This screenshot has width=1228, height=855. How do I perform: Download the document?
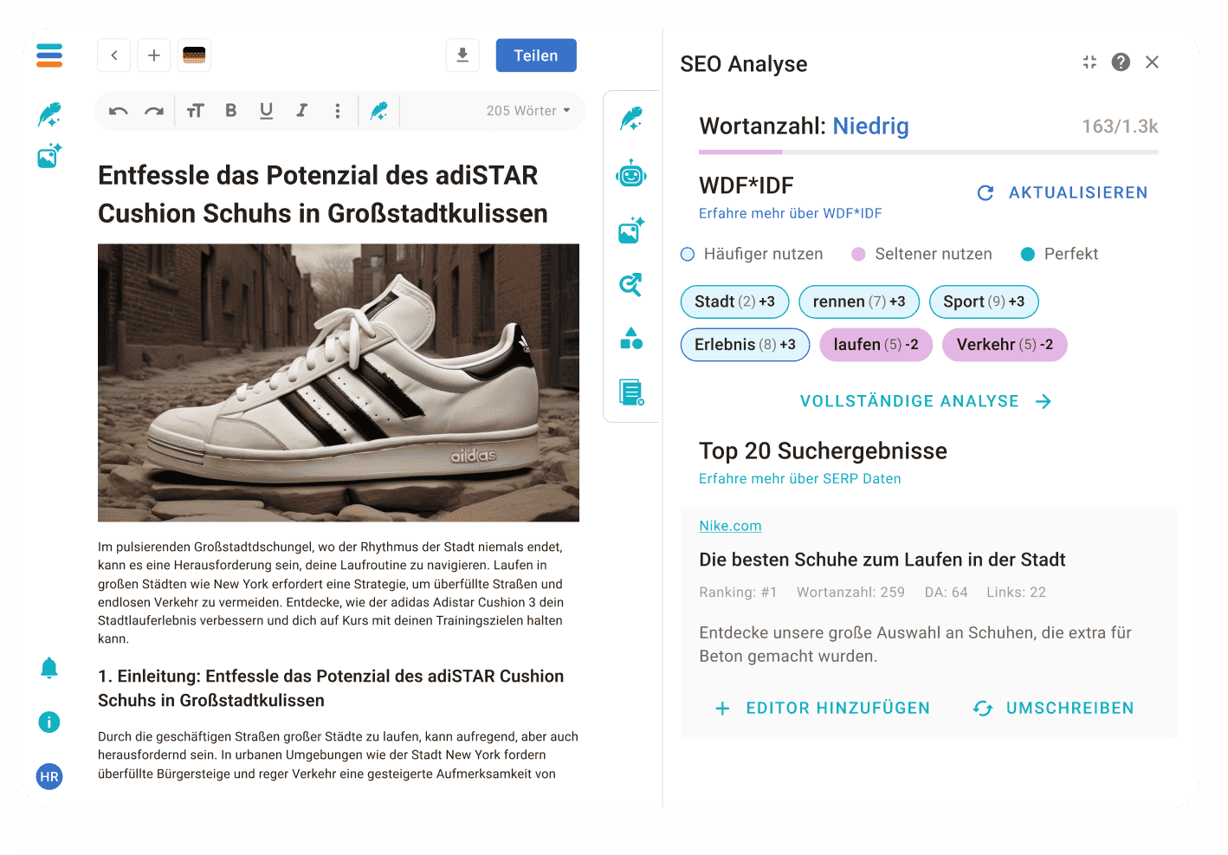point(462,55)
